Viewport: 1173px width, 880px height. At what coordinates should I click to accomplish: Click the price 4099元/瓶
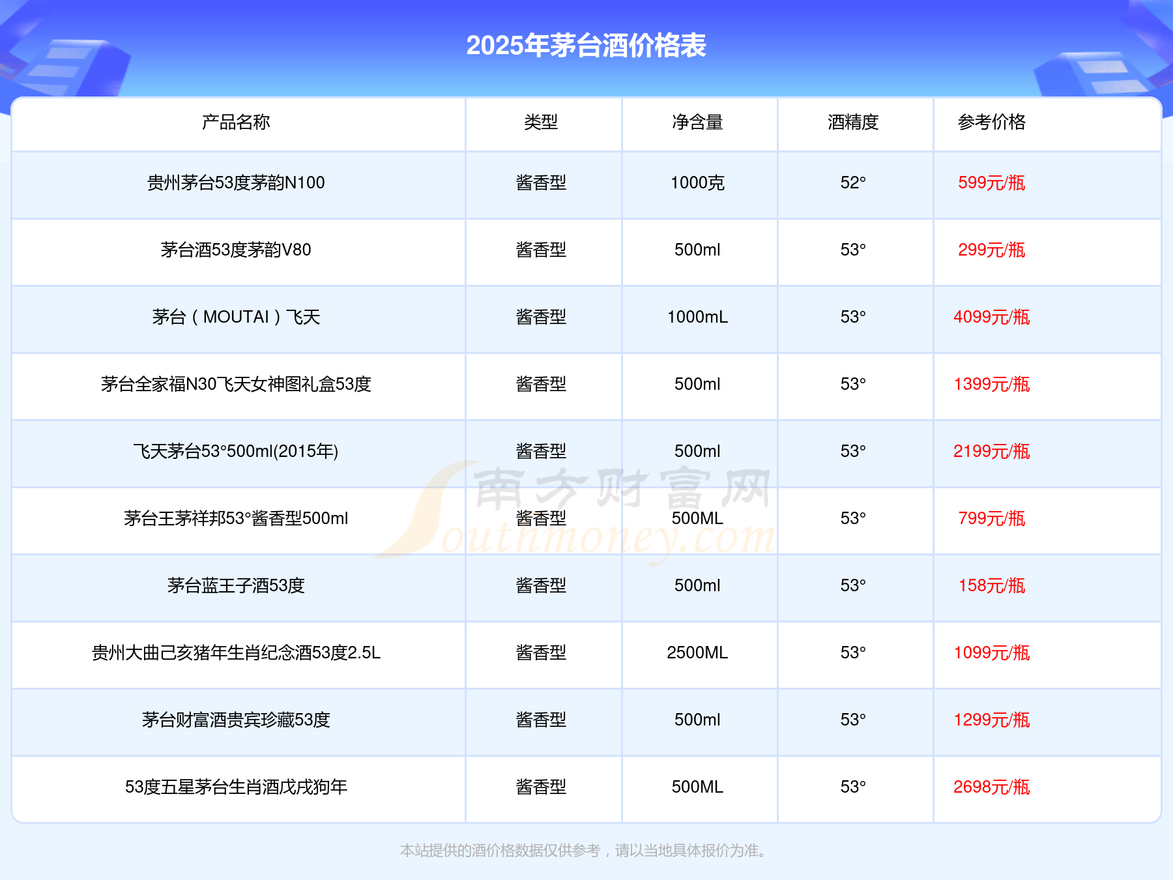[x=992, y=317]
